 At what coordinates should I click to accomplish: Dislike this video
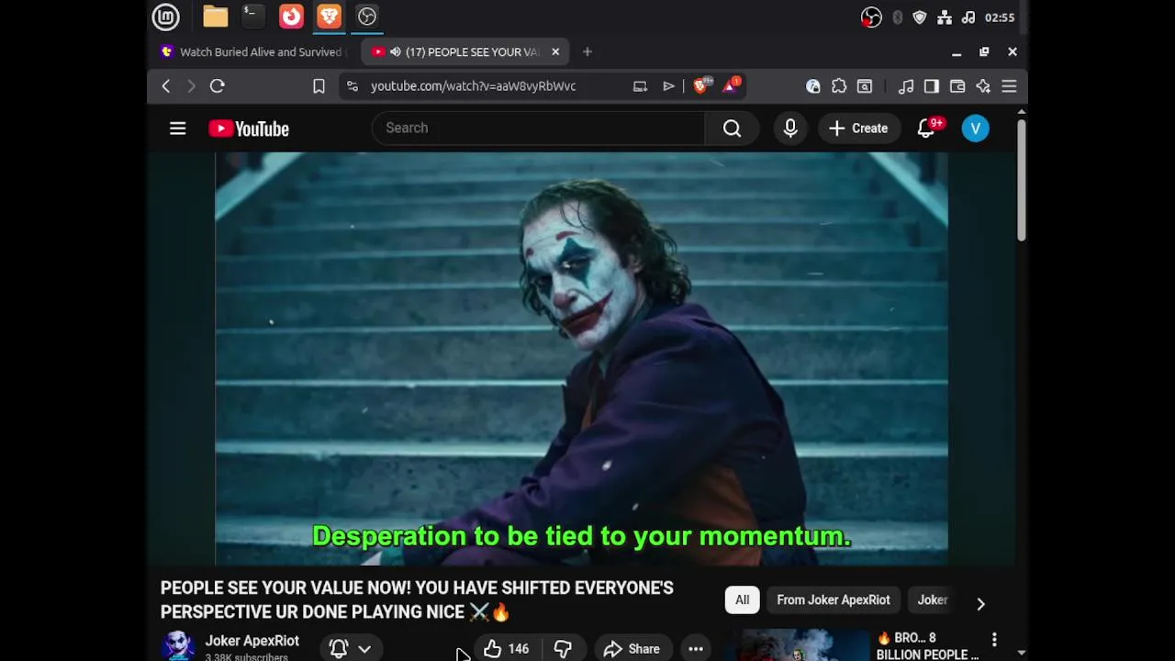563,648
